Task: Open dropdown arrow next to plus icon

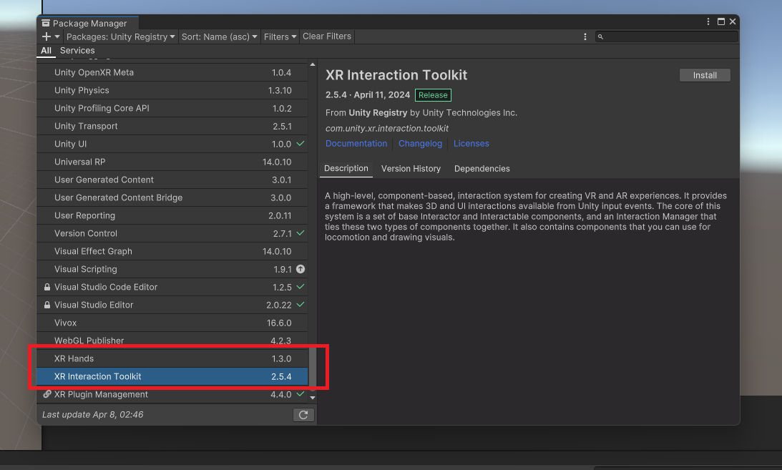Action: [57, 36]
